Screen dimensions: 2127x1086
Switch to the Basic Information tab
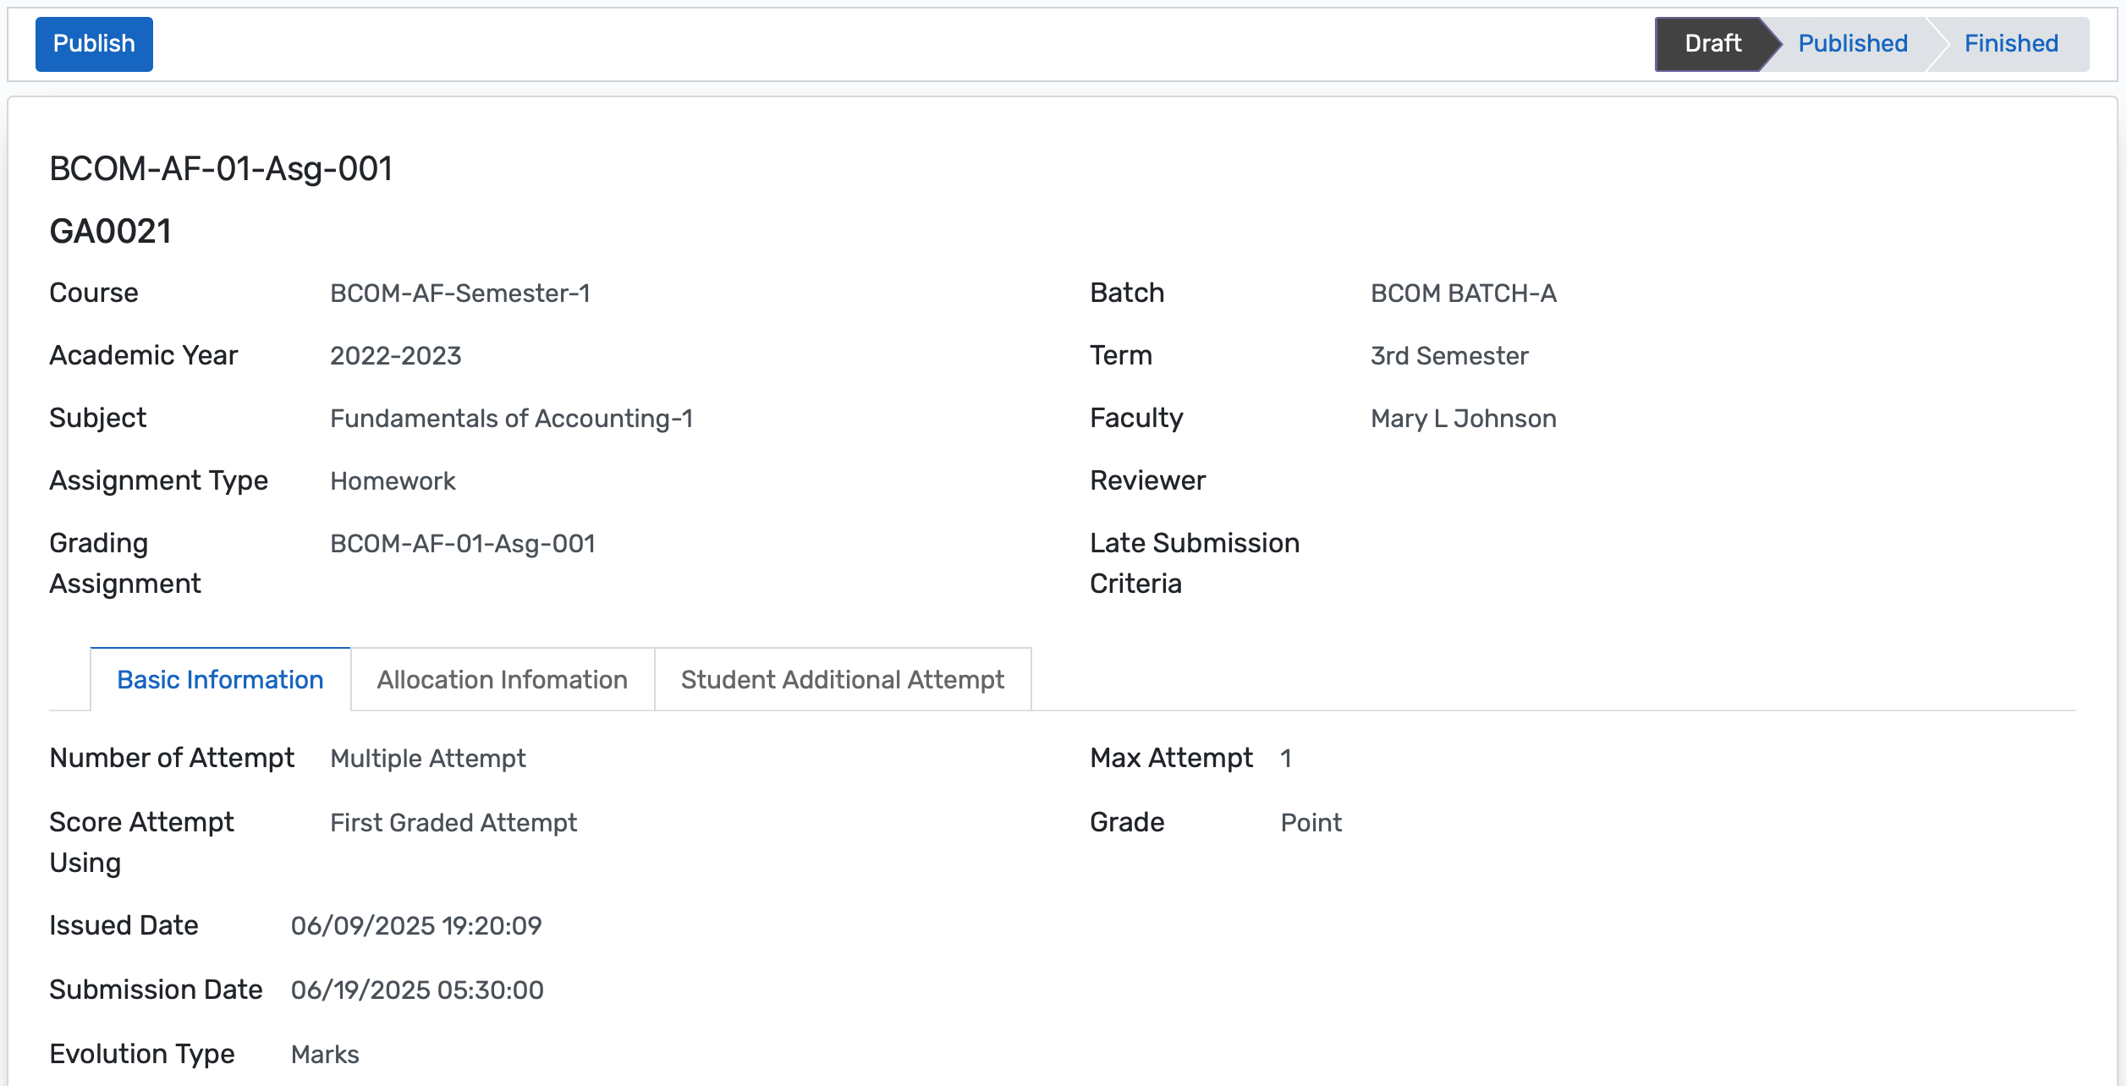pyautogui.click(x=220, y=679)
